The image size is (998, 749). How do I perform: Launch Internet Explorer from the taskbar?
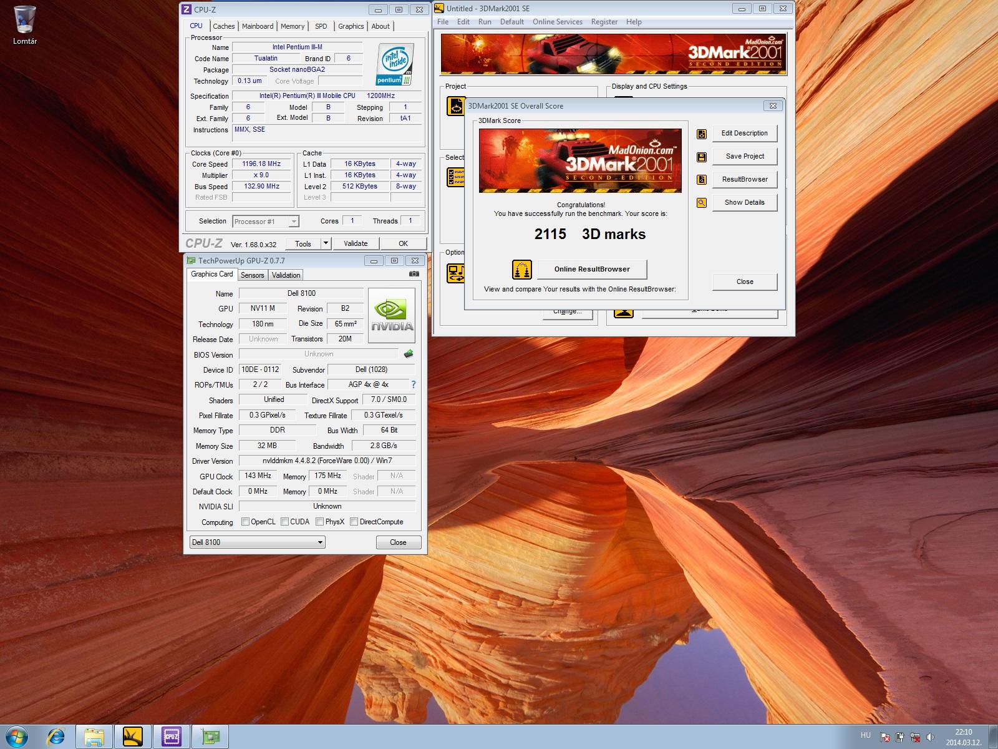pyautogui.click(x=56, y=737)
